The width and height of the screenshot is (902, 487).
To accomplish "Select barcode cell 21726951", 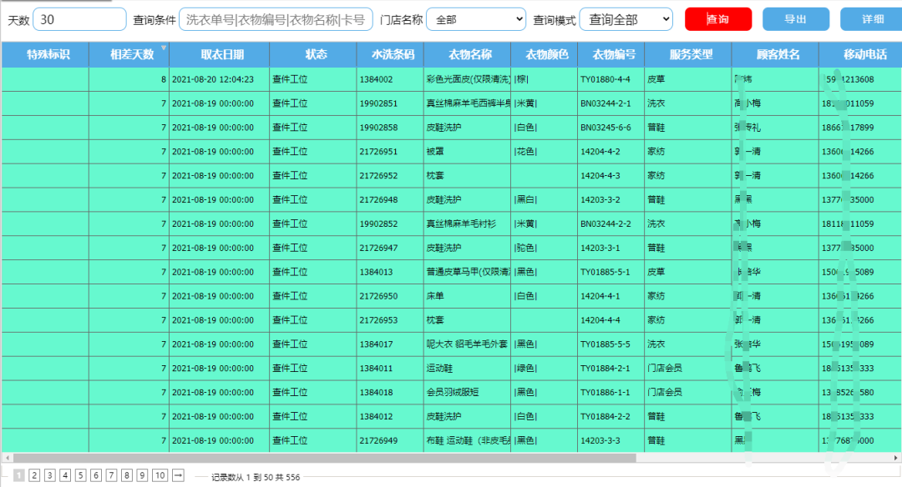I will 390,152.
